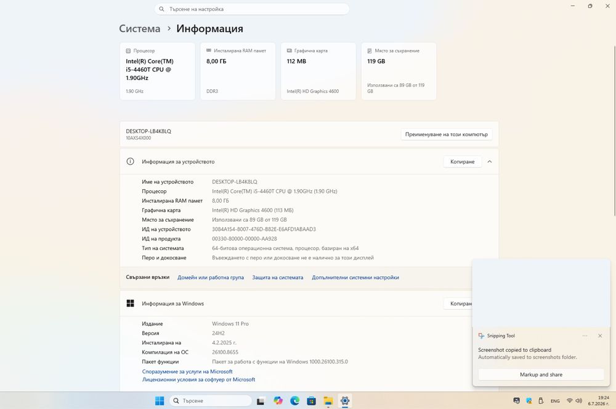Go back to Система breadcrumb

(x=139, y=29)
